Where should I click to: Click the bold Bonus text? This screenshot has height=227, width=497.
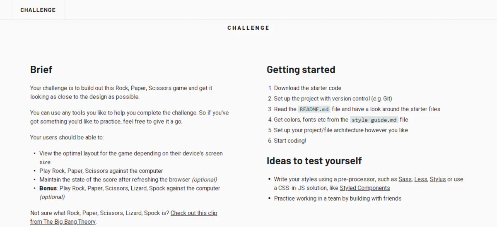48,188
